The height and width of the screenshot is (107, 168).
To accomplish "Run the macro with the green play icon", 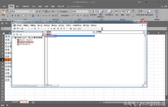I will pyautogui.click(x=45, y=29).
